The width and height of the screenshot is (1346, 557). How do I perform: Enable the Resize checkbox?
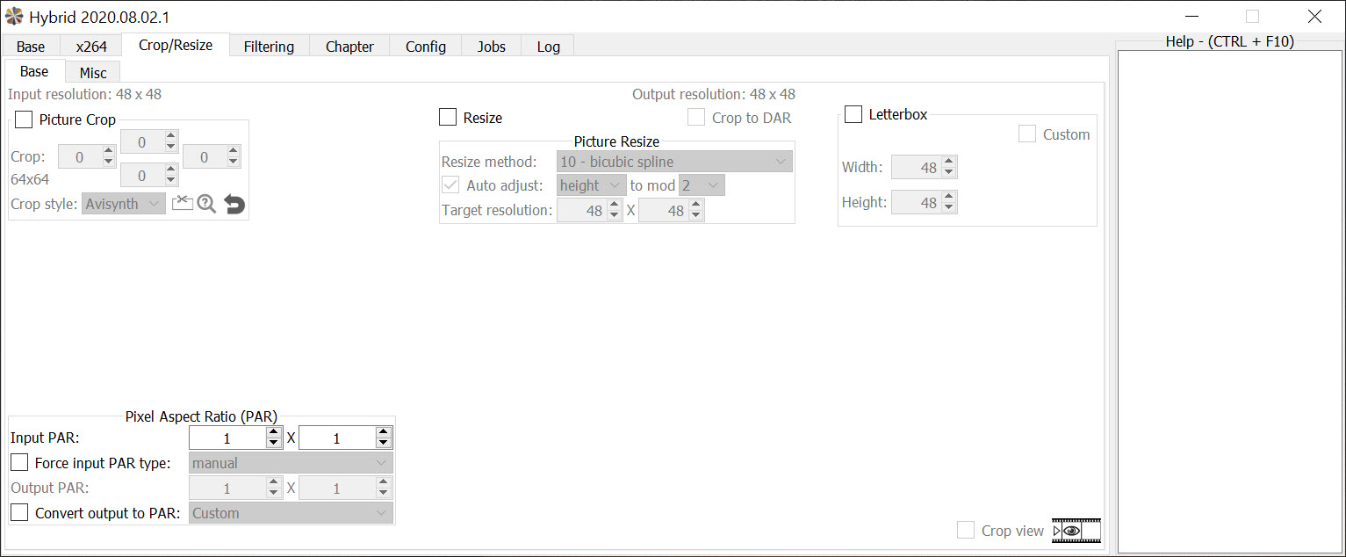(448, 117)
